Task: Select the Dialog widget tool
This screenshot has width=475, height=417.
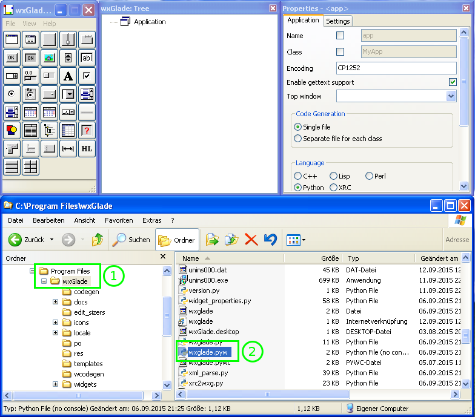Action: pos(30,39)
